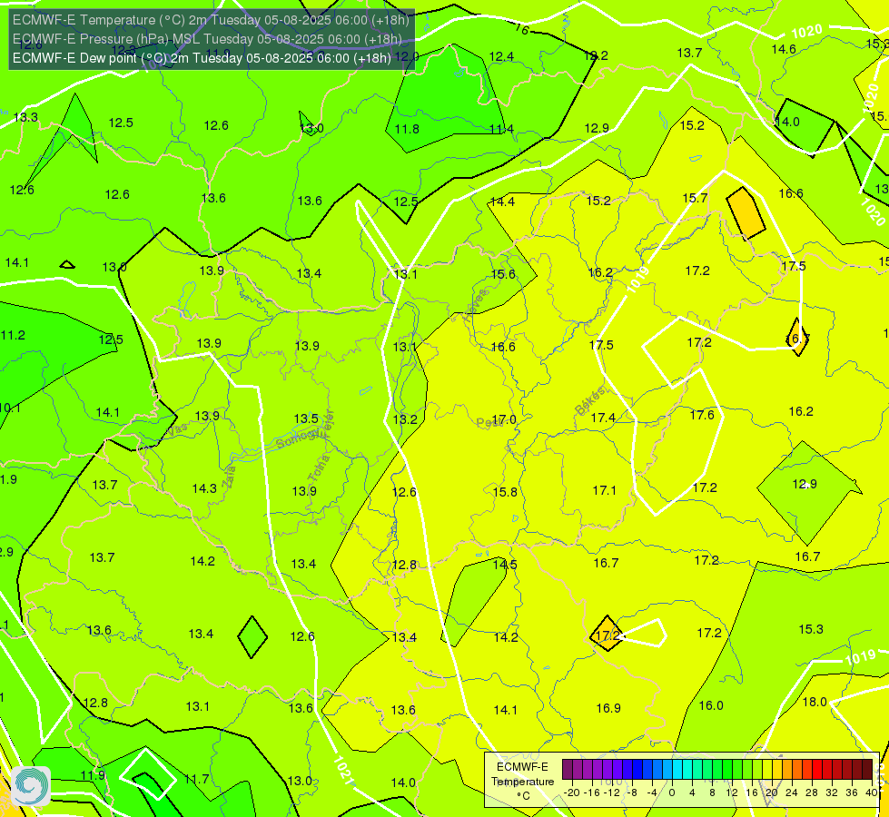Select the ECMWF-E Temperature 2m layer label
The width and height of the screenshot is (889, 817).
point(211,20)
